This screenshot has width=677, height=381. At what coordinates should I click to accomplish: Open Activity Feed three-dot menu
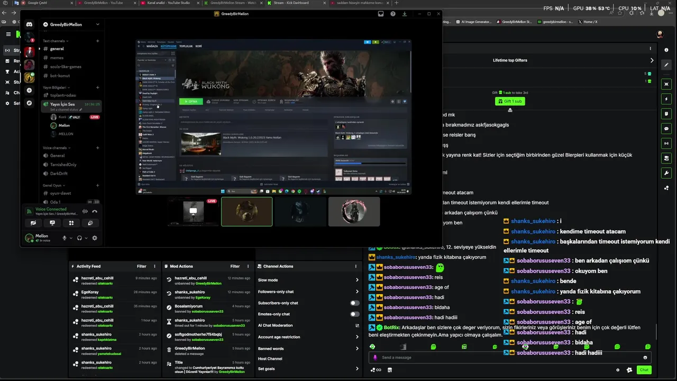point(154,266)
